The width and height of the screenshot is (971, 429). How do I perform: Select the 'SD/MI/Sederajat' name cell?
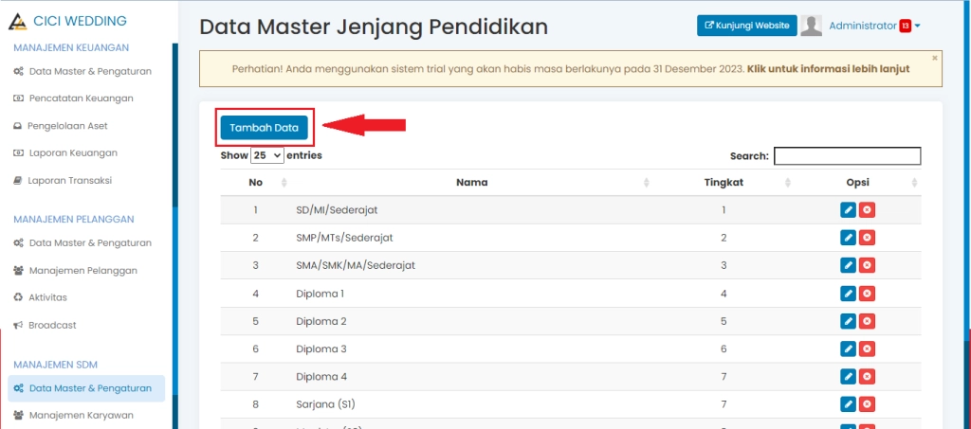point(337,210)
